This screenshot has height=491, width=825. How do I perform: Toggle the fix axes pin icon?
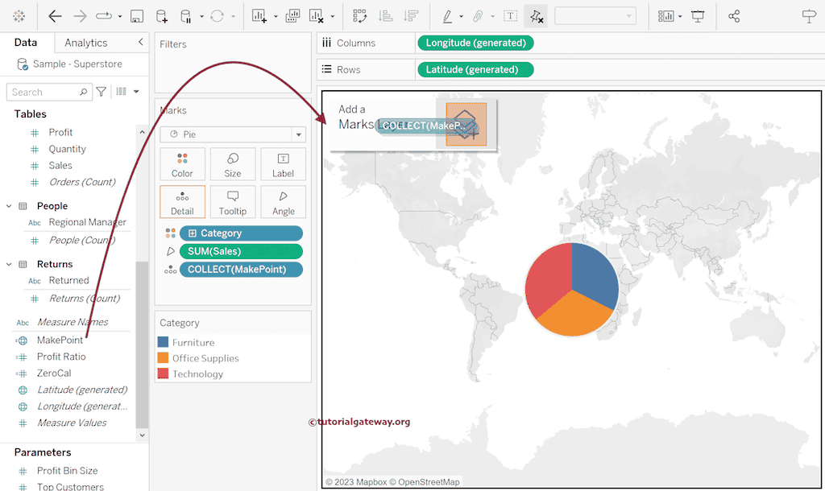[x=536, y=16]
